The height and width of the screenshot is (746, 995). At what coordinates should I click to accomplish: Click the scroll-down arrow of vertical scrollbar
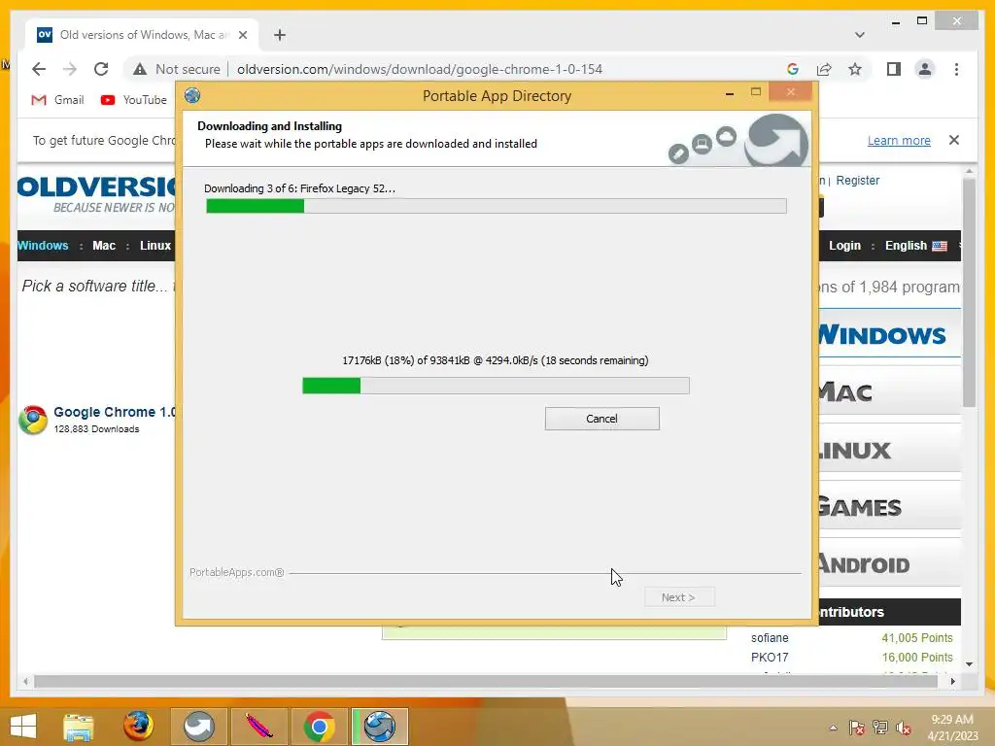coord(969,664)
